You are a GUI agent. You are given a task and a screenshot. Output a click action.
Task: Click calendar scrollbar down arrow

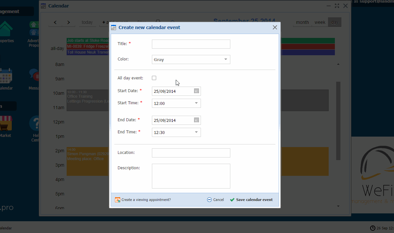338,206
